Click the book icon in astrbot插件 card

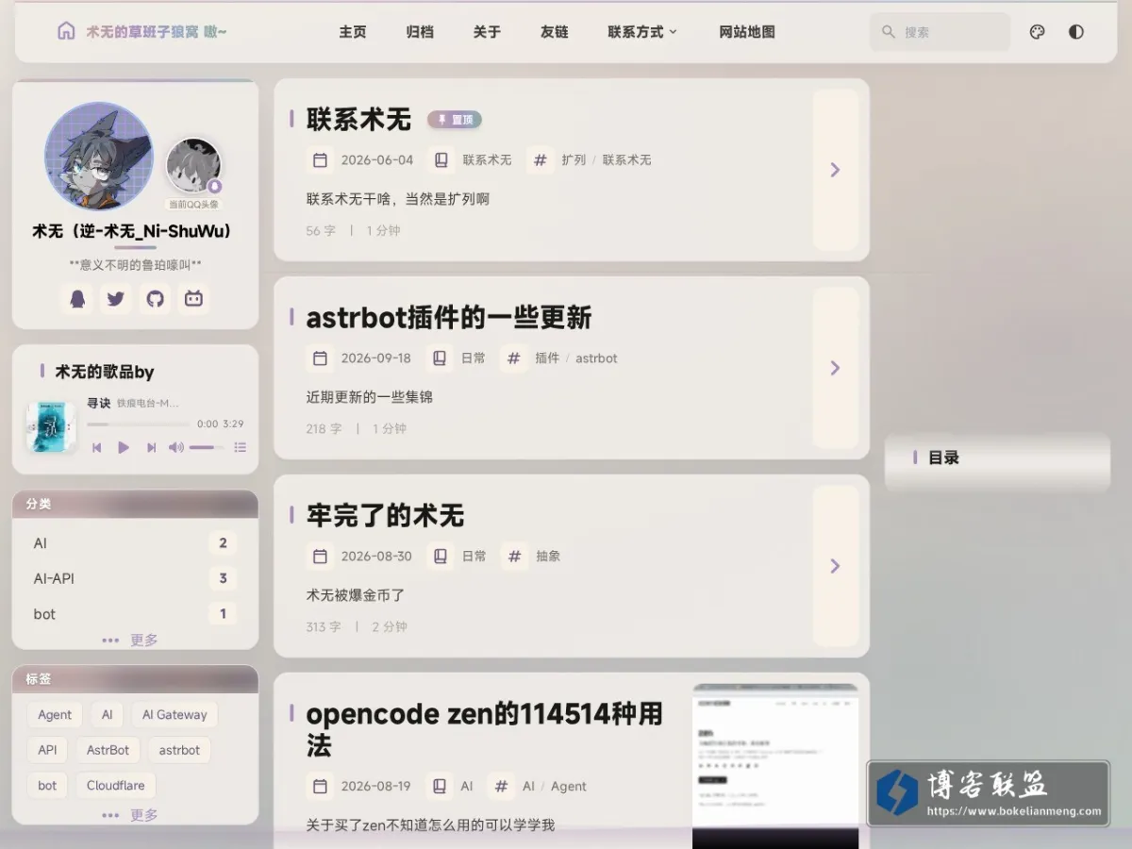[440, 358]
